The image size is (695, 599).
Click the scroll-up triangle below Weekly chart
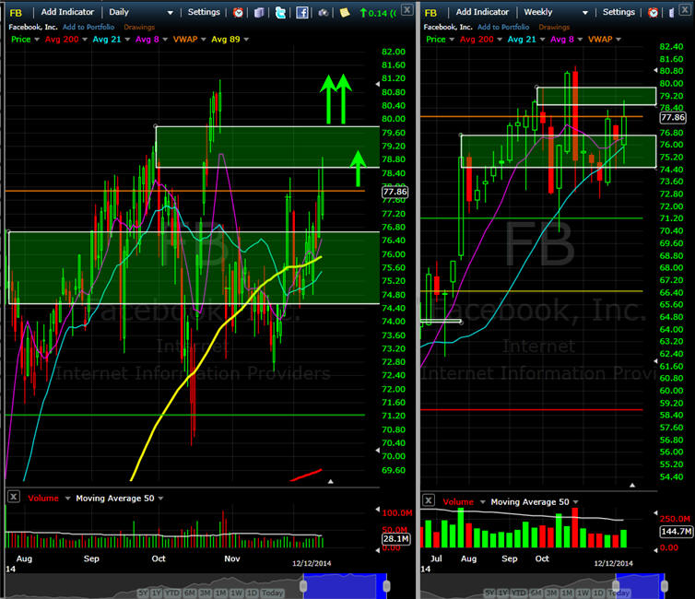tap(632, 485)
